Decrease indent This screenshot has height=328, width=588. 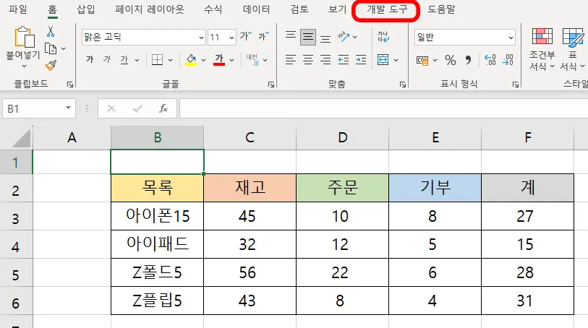pyautogui.click(x=344, y=59)
